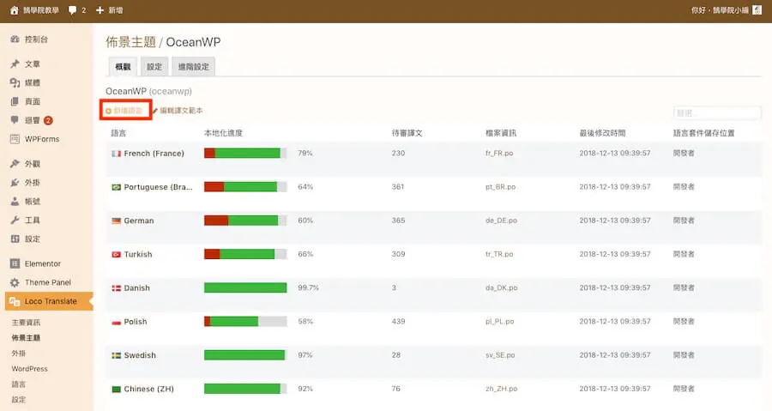Image resolution: width=772 pixels, height=411 pixels.
Task: Open German translation
Action: (139, 221)
